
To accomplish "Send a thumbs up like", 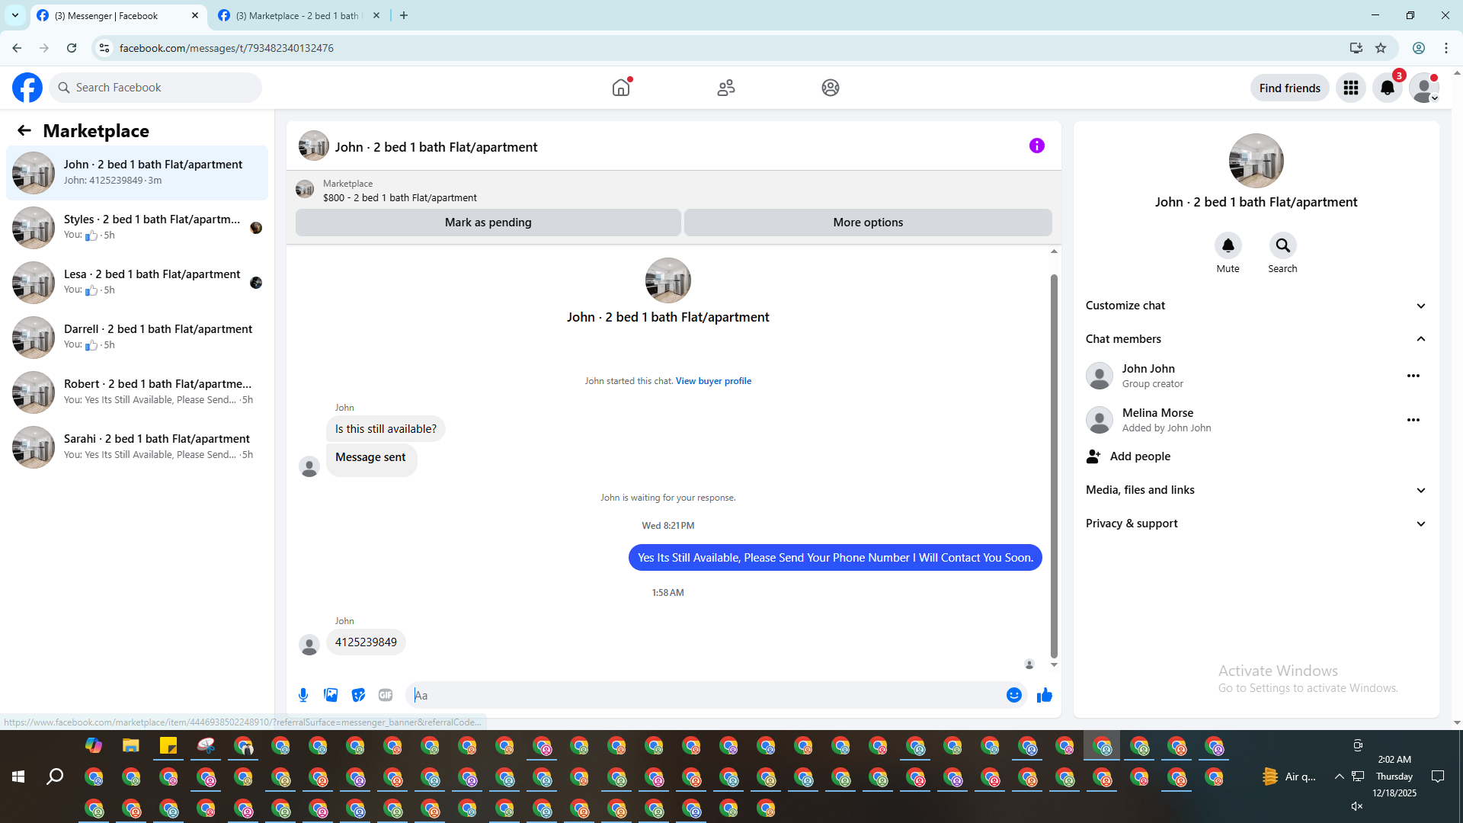I will pos(1044,695).
